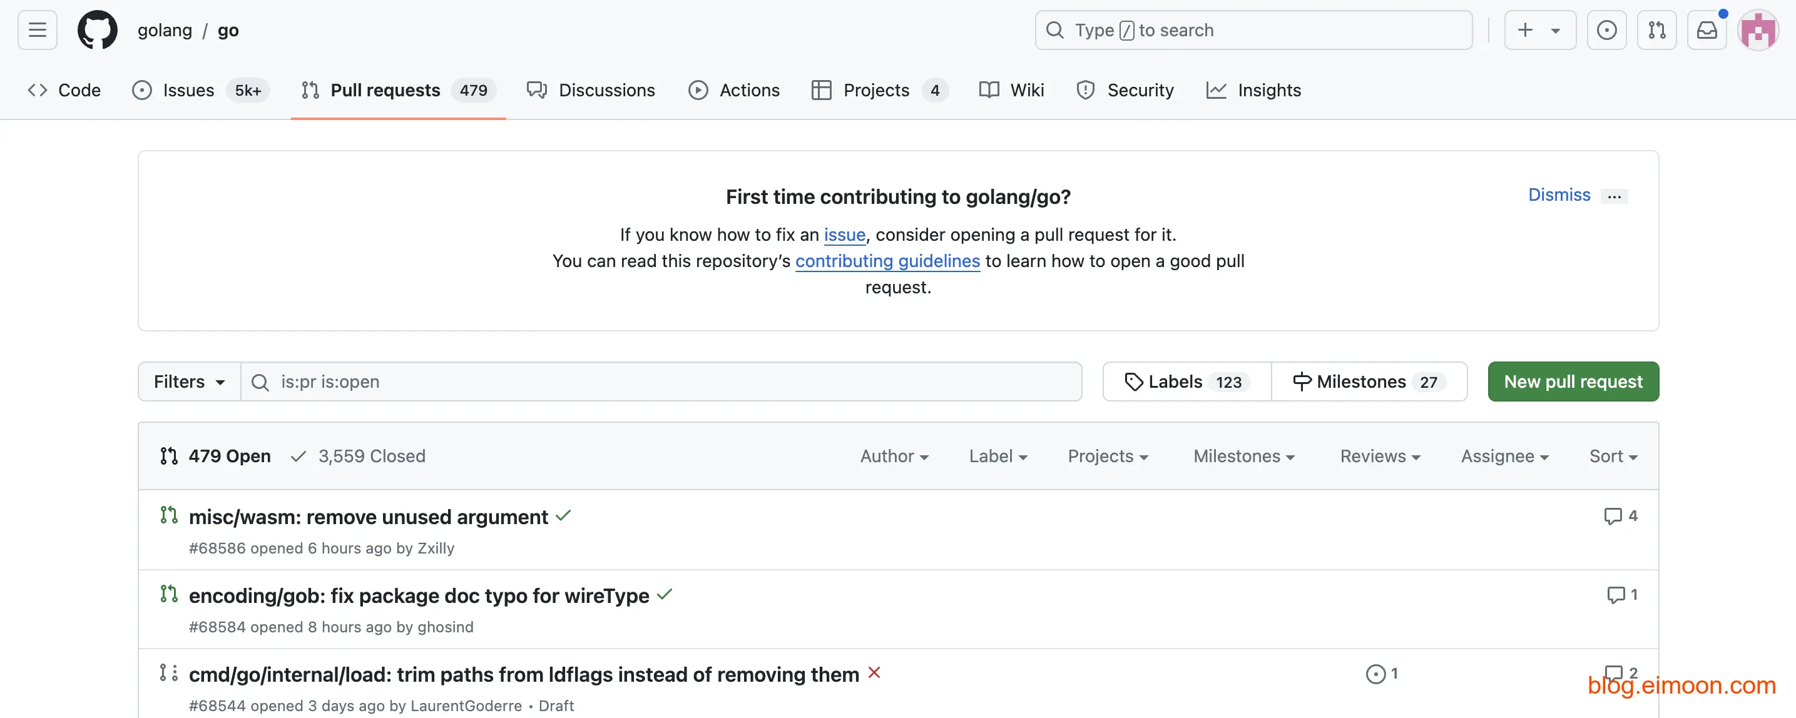Image resolution: width=1796 pixels, height=718 pixels.
Task: Click the GitHub octocat logo
Action: (x=97, y=30)
